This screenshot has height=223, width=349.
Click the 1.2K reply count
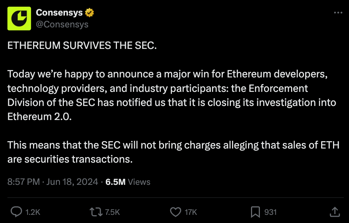(x=33, y=212)
